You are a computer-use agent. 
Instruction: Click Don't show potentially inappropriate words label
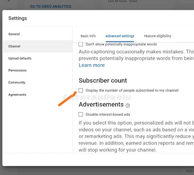pos(121,44)
